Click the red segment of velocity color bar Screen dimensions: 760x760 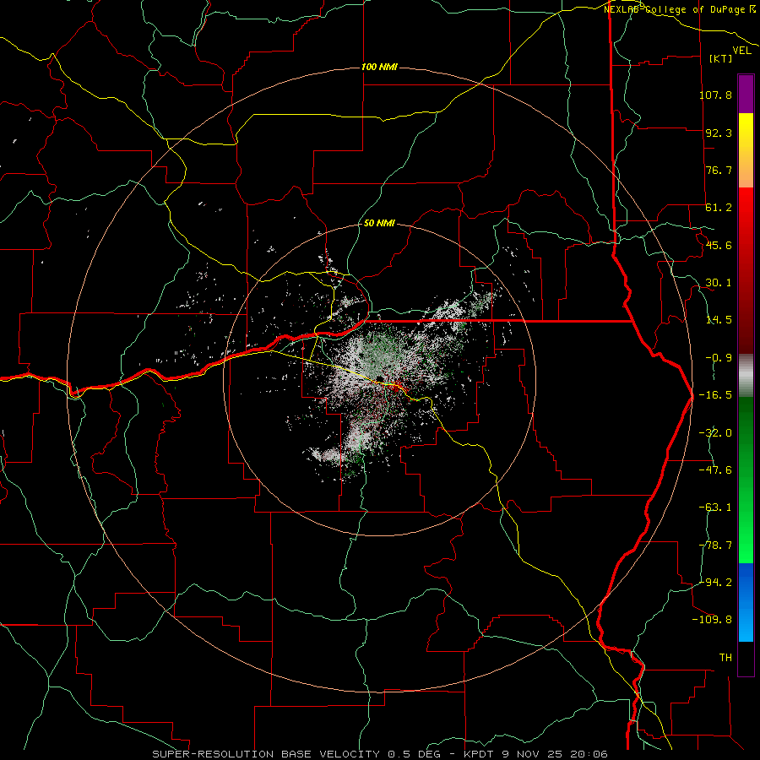tap(746, 270)
